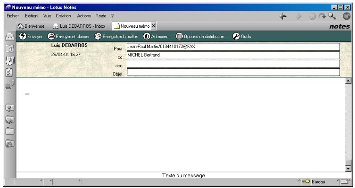Click the Go Back navigation arrow

[283, 16]
